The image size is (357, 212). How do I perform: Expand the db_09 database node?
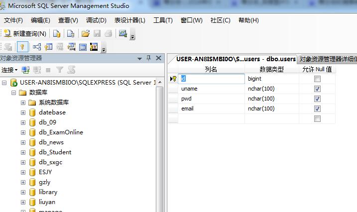(x=23, y=122)
